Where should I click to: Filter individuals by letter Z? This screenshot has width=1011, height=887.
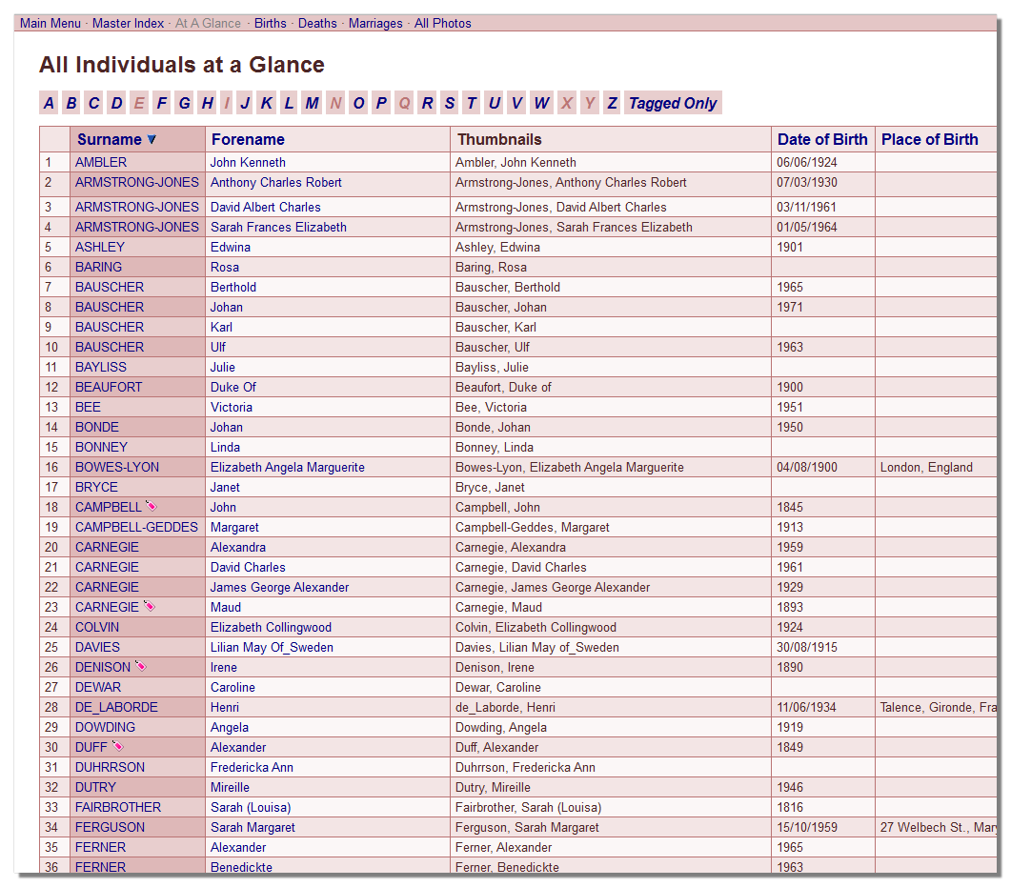[x=612, y=103]
